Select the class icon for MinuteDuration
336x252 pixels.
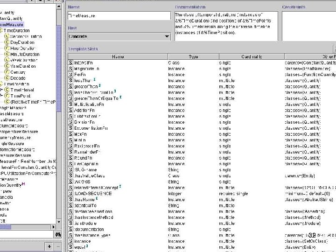tap(7, 54)
